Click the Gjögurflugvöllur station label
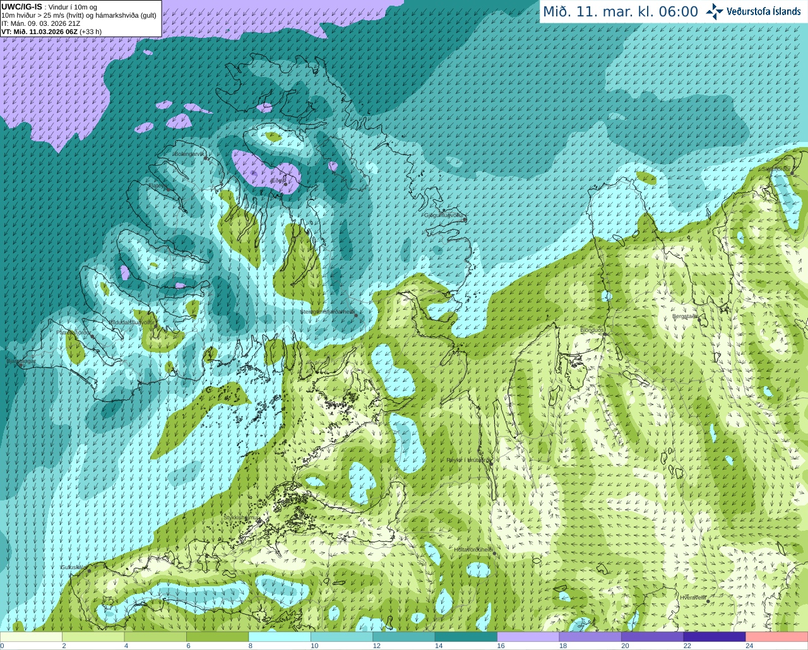 [444, 215]
